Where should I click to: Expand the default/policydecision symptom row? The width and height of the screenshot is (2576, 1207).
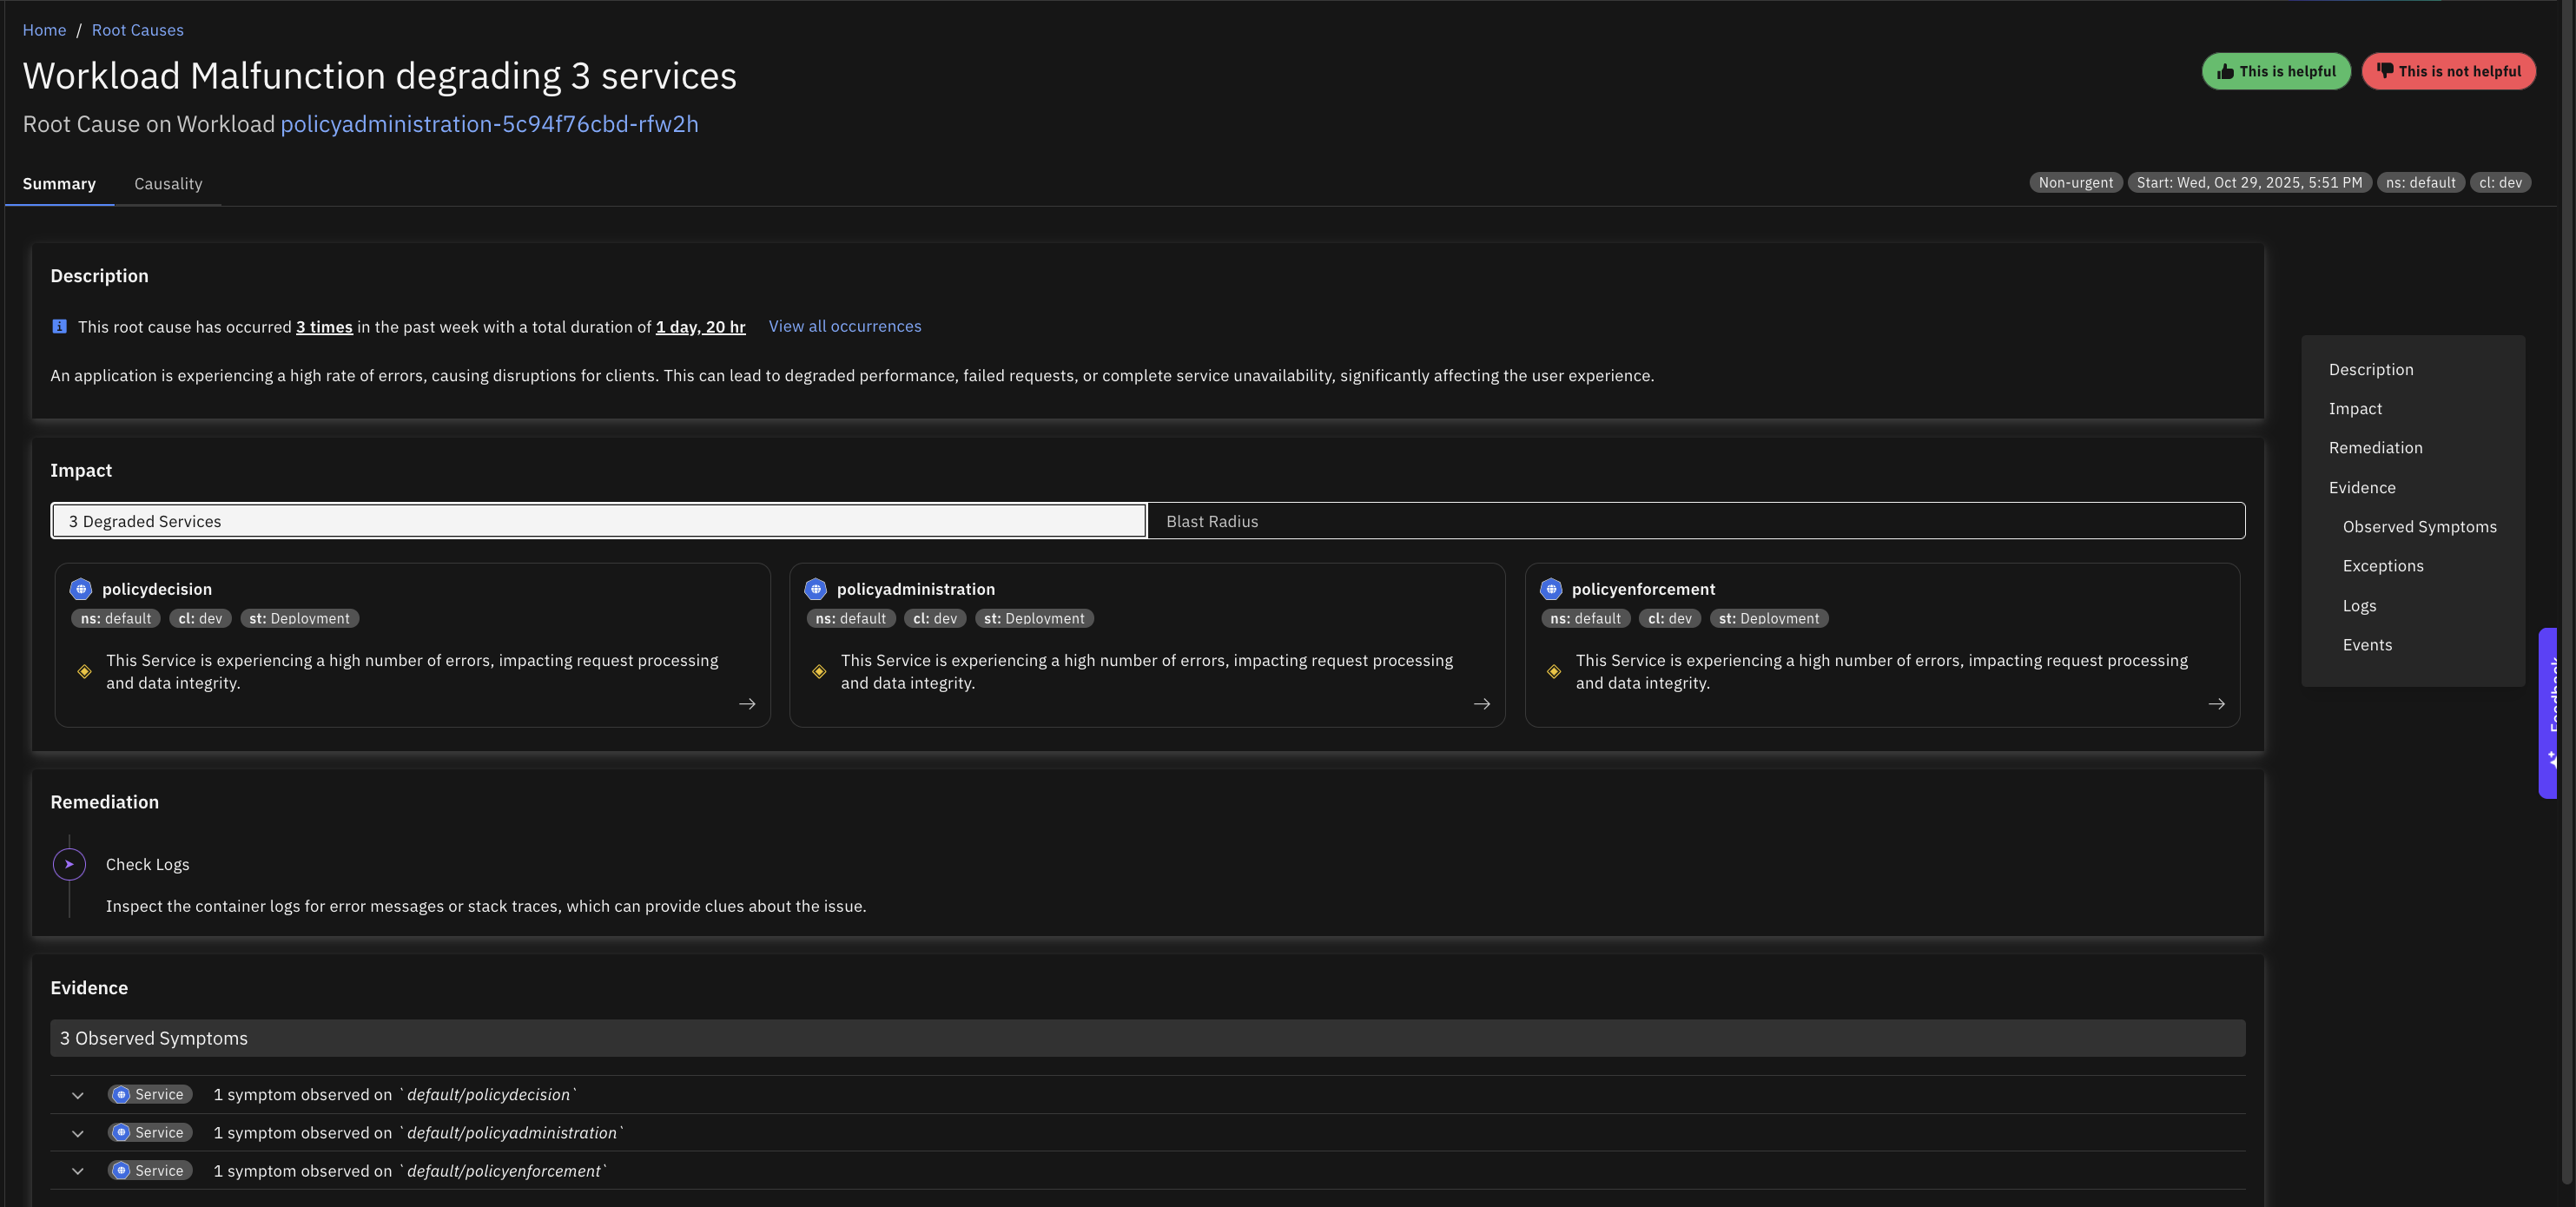(x=78, y=1095)
